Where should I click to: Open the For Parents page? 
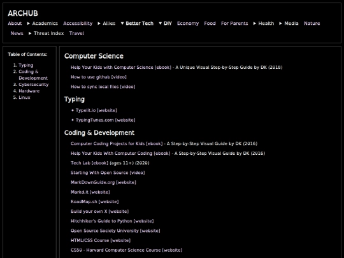coord(234,24)
